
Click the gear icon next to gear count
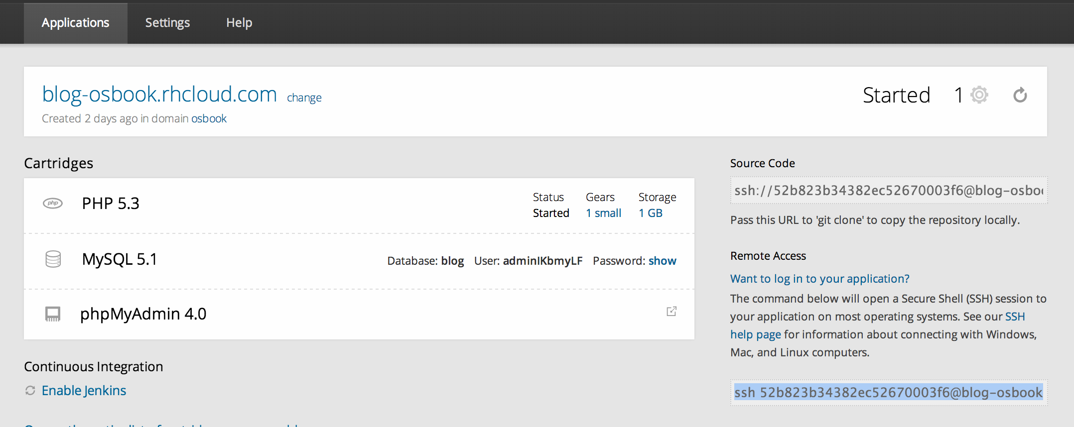[x=979, y=95]
